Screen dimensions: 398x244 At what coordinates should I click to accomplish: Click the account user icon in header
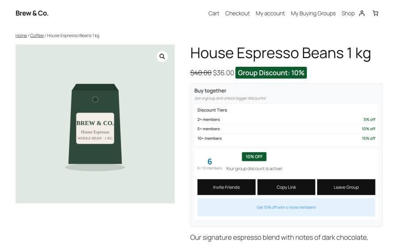coord(362,13)
